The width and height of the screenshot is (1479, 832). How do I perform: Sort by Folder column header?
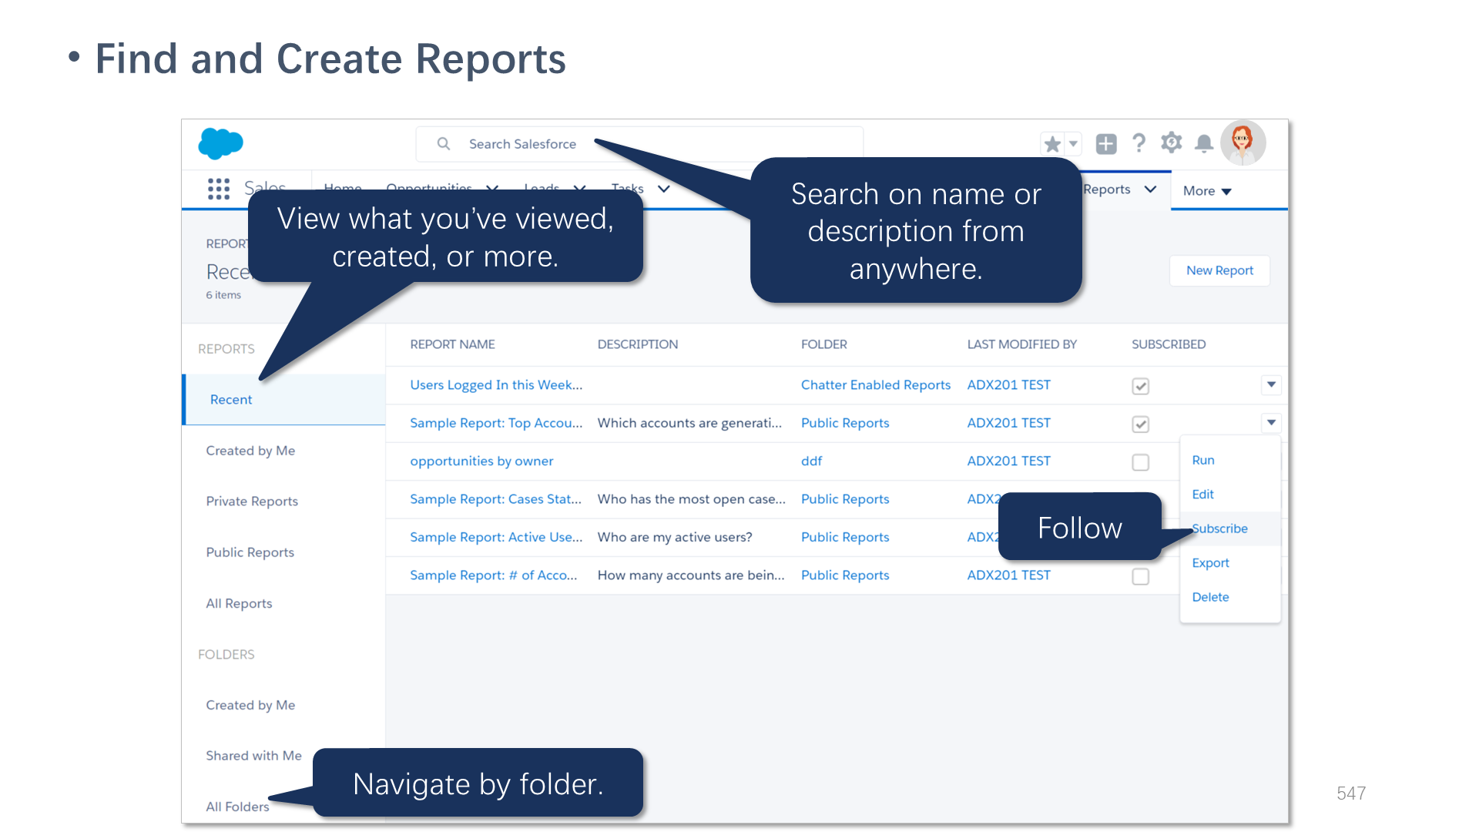[823, 344]
